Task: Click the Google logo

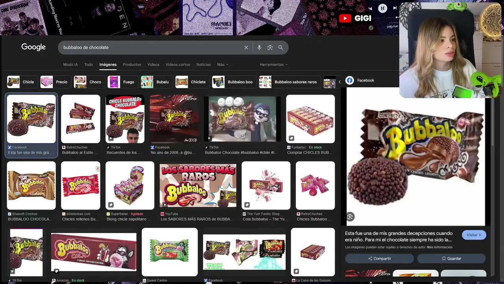Action: 33,47
